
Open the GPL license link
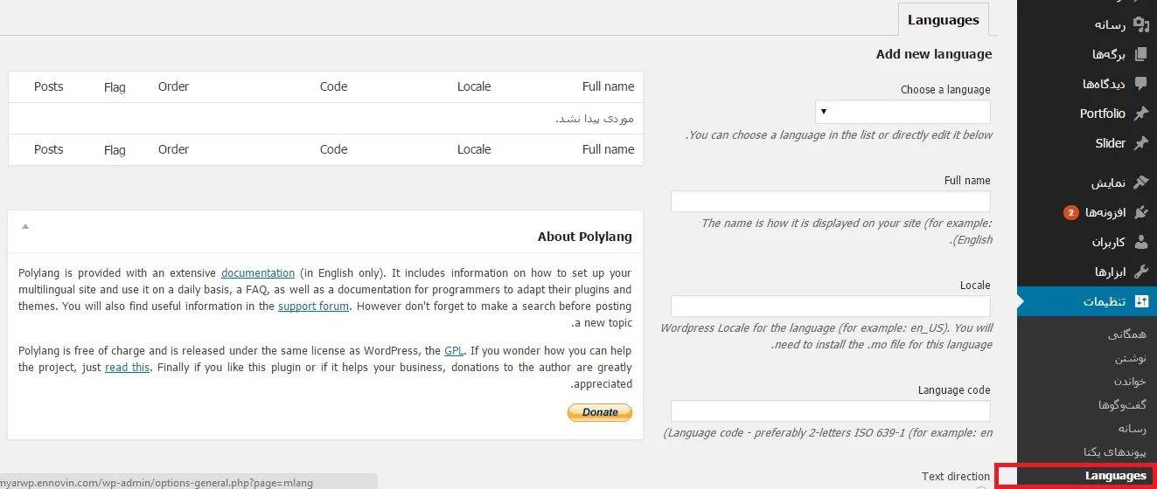coord(454,350)
